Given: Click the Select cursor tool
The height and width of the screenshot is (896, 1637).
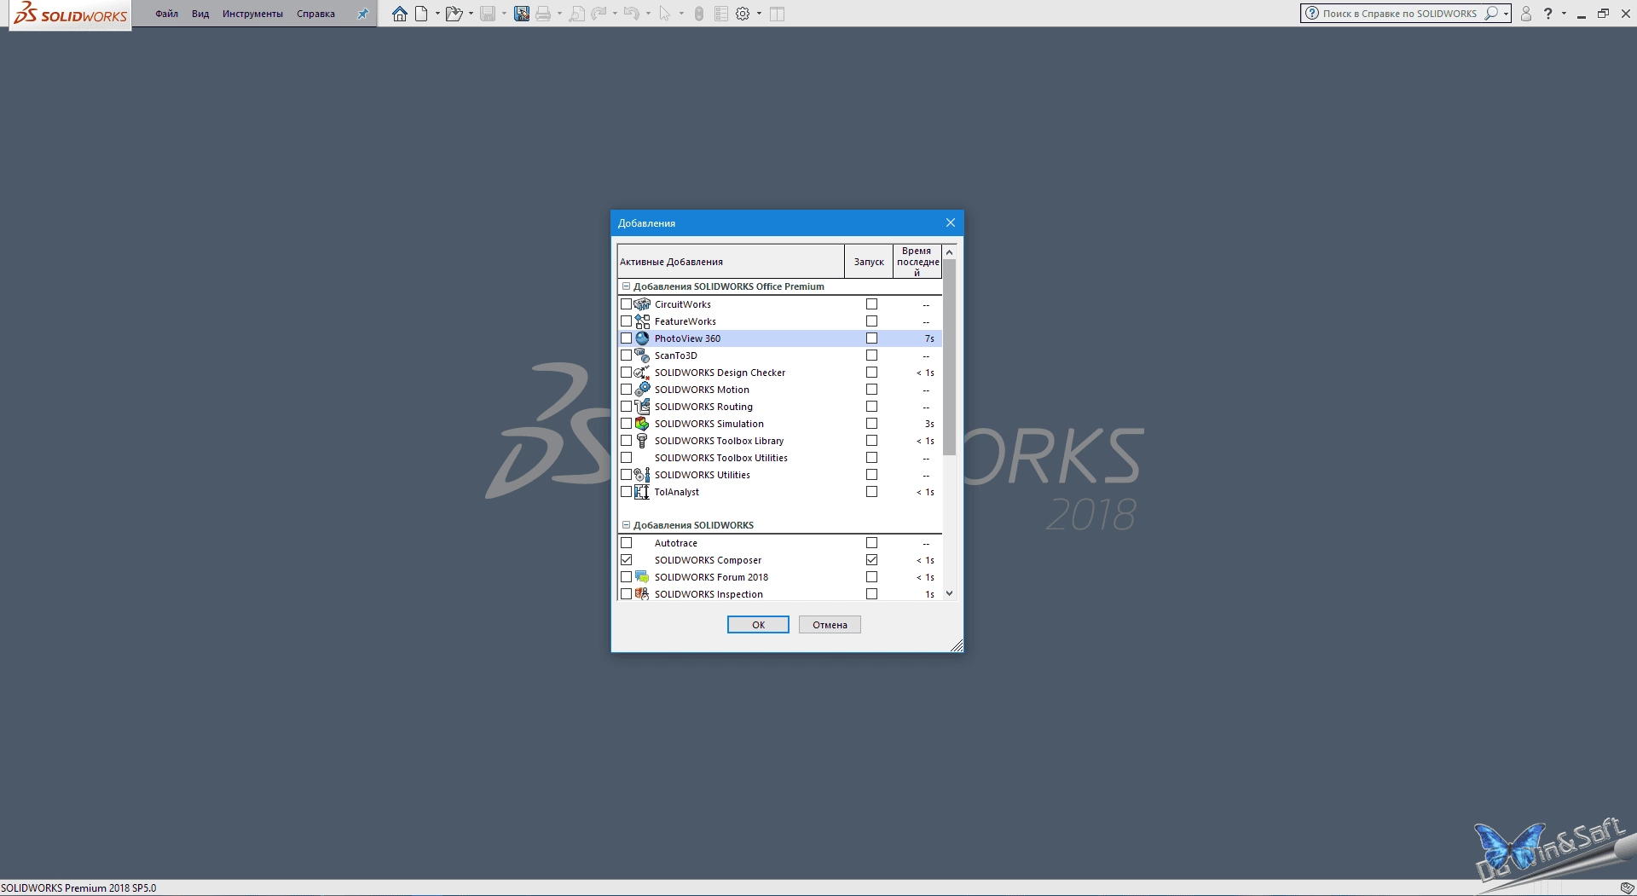Looking at the screenshot, I should click(665, 14).
